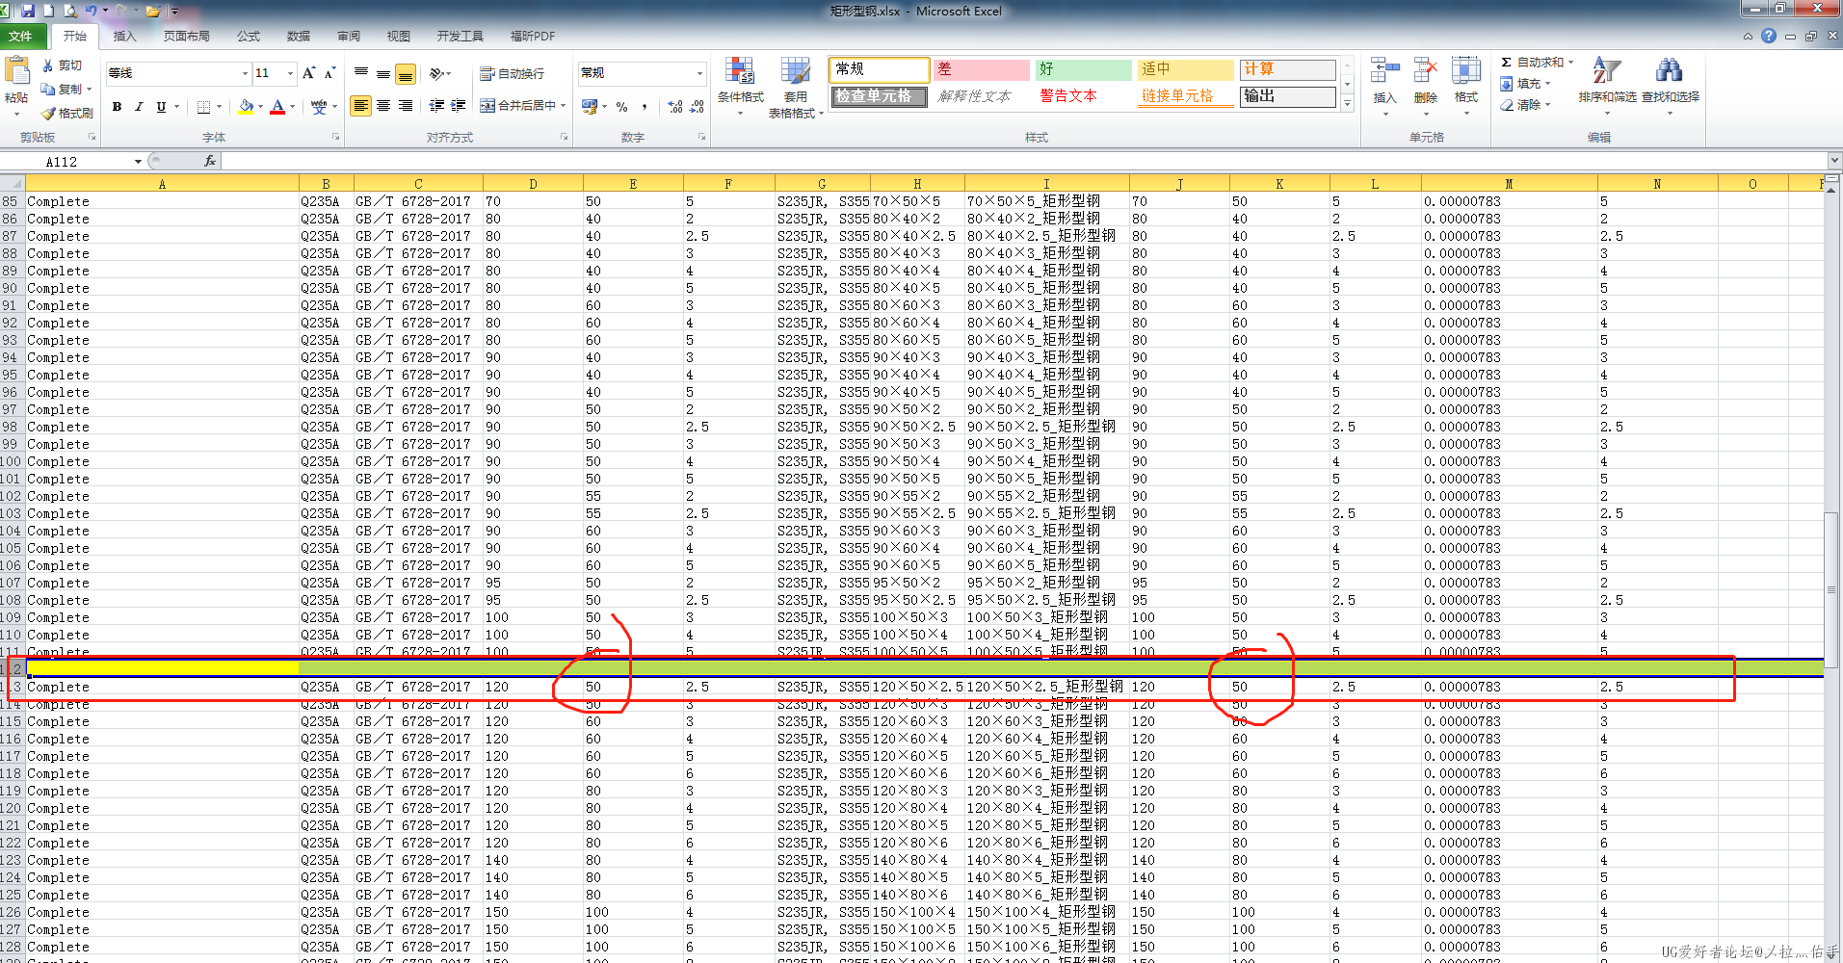Increase font size with the large A icon
The width and height of the screenshot is (1843, 963).
(x=308, y=73)
